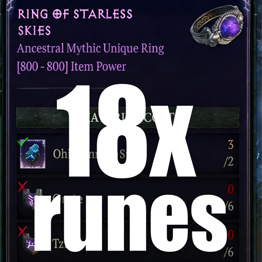Click the red 0 count in Tz row
262x262 pixels.
click(x=231, y=235)
